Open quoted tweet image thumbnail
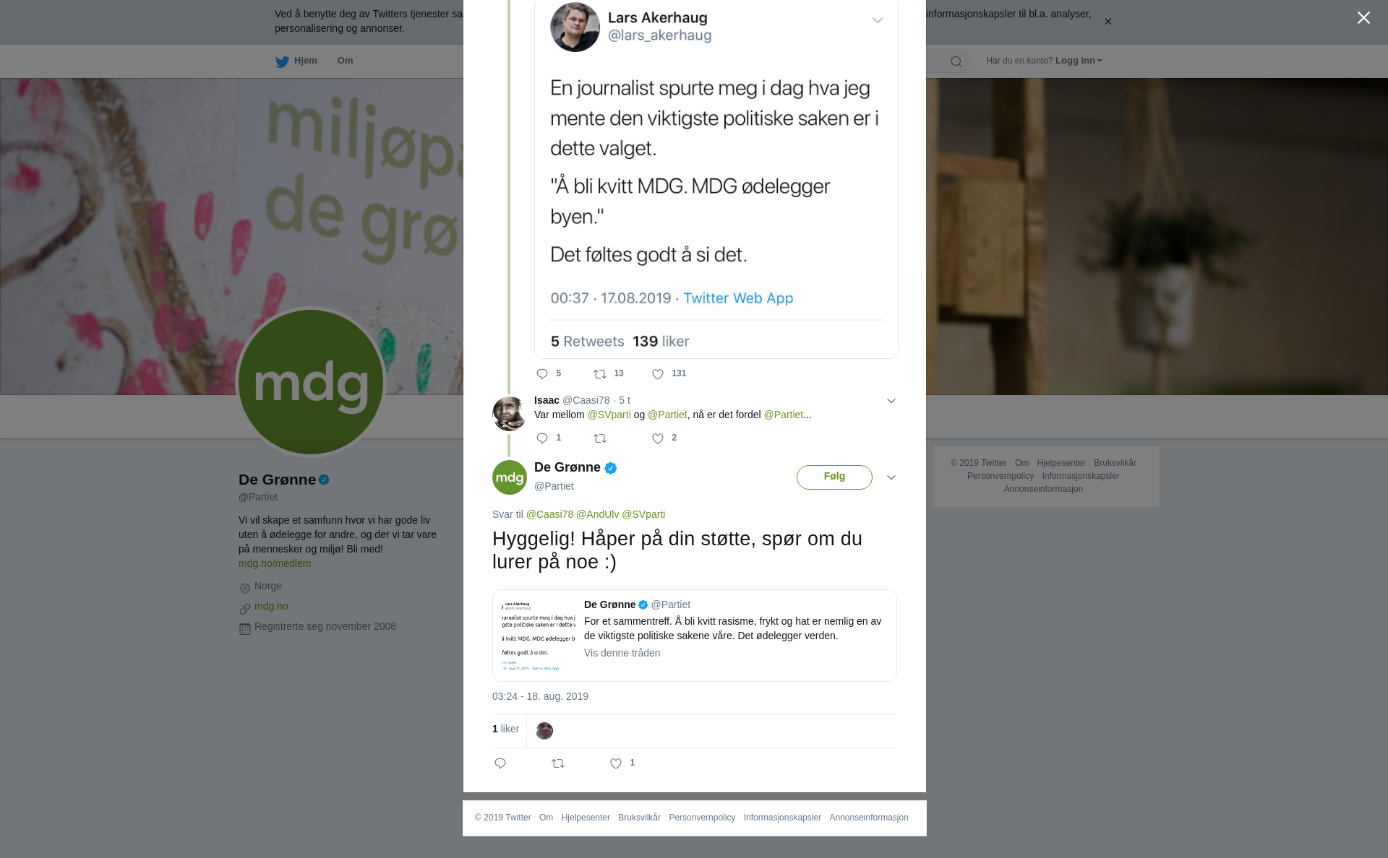This screenshot has width=1388, height=858. [539, 636]
